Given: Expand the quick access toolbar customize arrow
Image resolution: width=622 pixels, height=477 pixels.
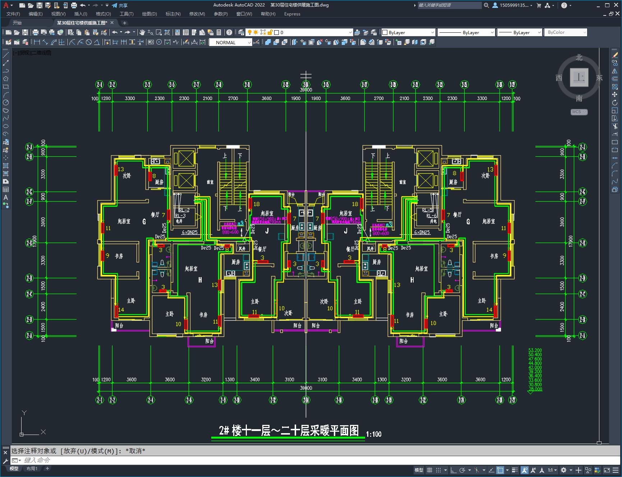Looking at the screenshot, I should [107, 5].
